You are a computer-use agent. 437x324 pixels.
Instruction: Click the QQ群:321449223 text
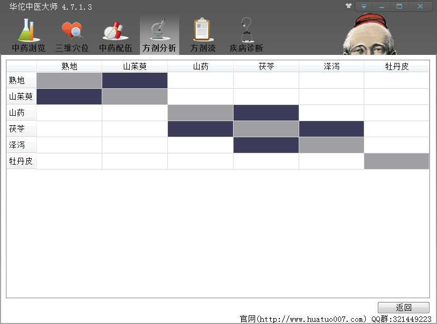coord(401,319)
